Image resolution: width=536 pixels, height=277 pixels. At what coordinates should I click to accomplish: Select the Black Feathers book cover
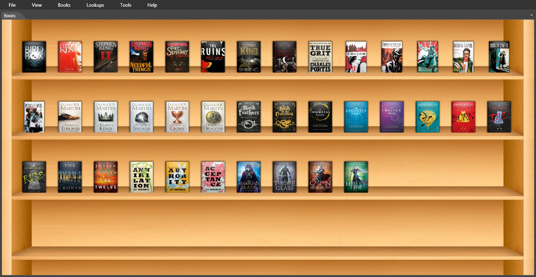249,117
